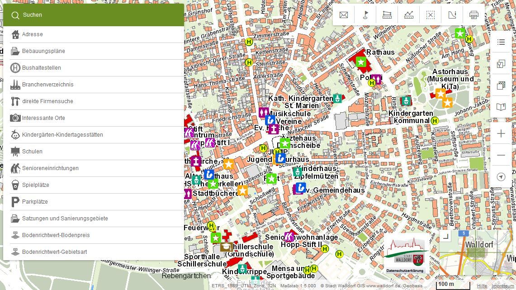Click the purple marker beside Musikschule

(x=264, y=113)
